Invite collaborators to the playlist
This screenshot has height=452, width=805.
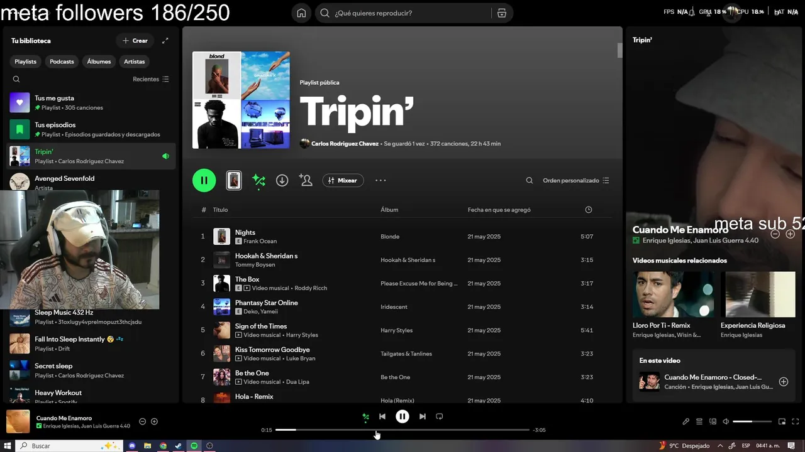(x=306, y=180)
